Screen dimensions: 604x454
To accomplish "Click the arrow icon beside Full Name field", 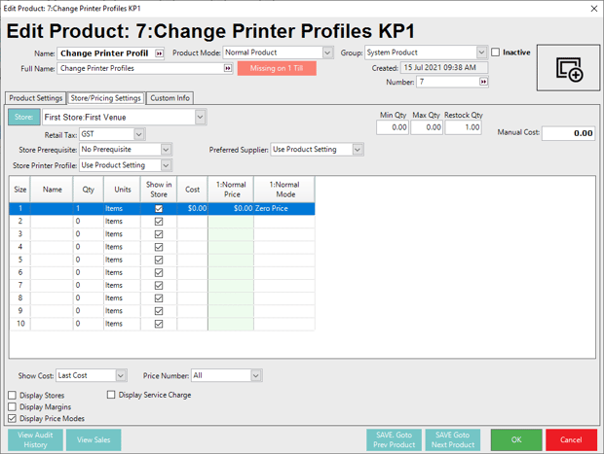I will (228, 69).
